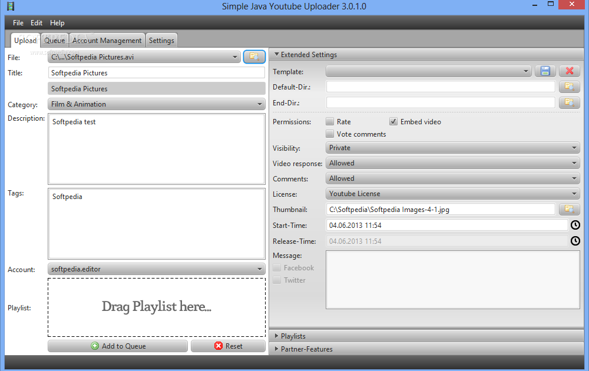The width and height of the screenshot is (589, 371).
Task: Click the Tags text area
Action: click(x=157, y=223)
